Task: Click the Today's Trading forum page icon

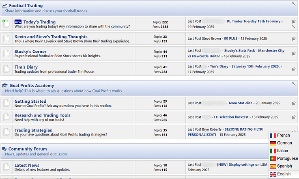Action: pyautogui.click(x=6, y=24)
